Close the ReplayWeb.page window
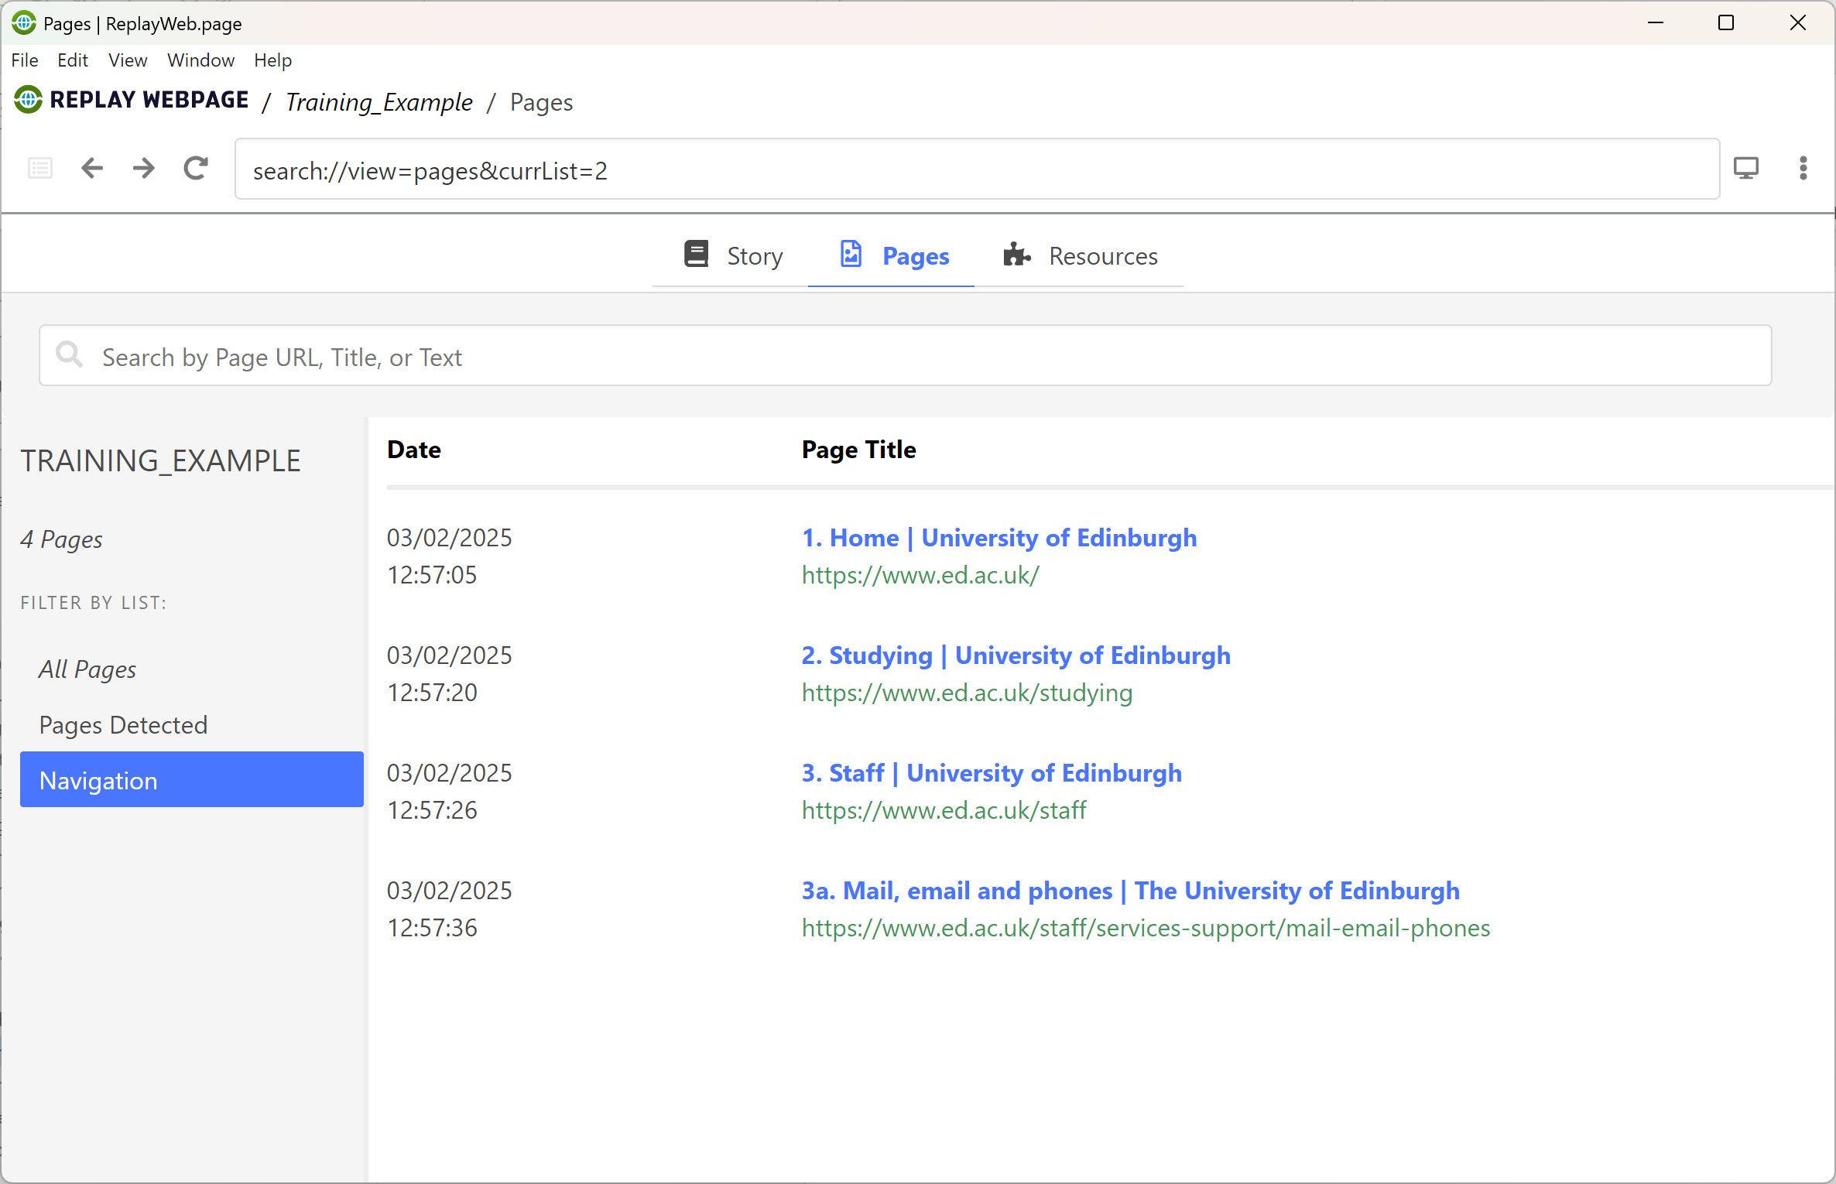Image resolution: width=1836 pixels, height=1184 pixels. [1798, 22]
